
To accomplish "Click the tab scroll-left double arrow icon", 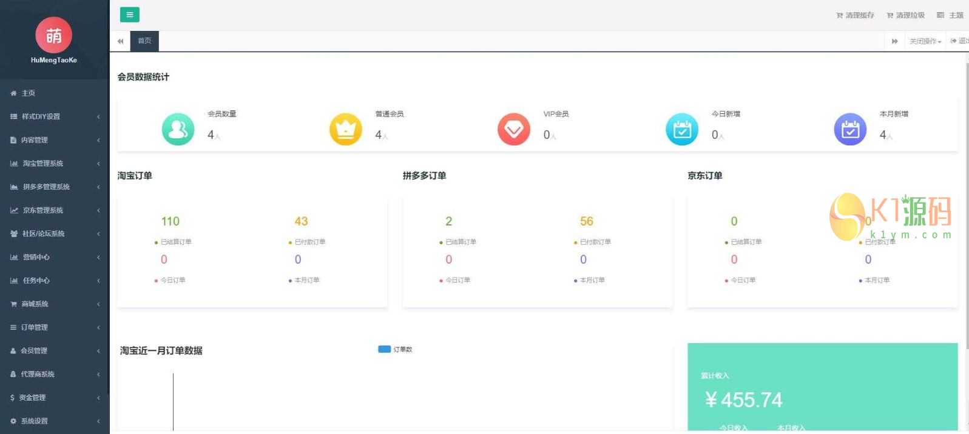I will click(120, 41).
